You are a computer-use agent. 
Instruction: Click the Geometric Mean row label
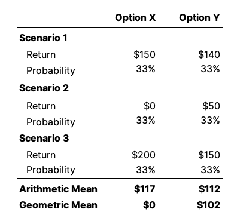pos(58,205)
